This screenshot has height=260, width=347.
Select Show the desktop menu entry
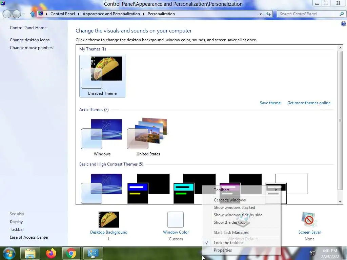(x=229, y=222)
